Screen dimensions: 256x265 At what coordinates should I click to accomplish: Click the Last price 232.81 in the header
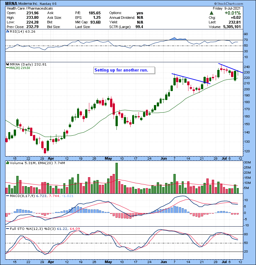coord(235,22)
